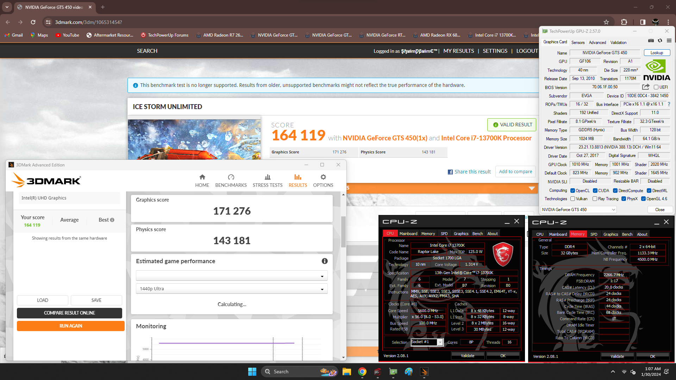Open 3DMark Home icon

[202, 177]
